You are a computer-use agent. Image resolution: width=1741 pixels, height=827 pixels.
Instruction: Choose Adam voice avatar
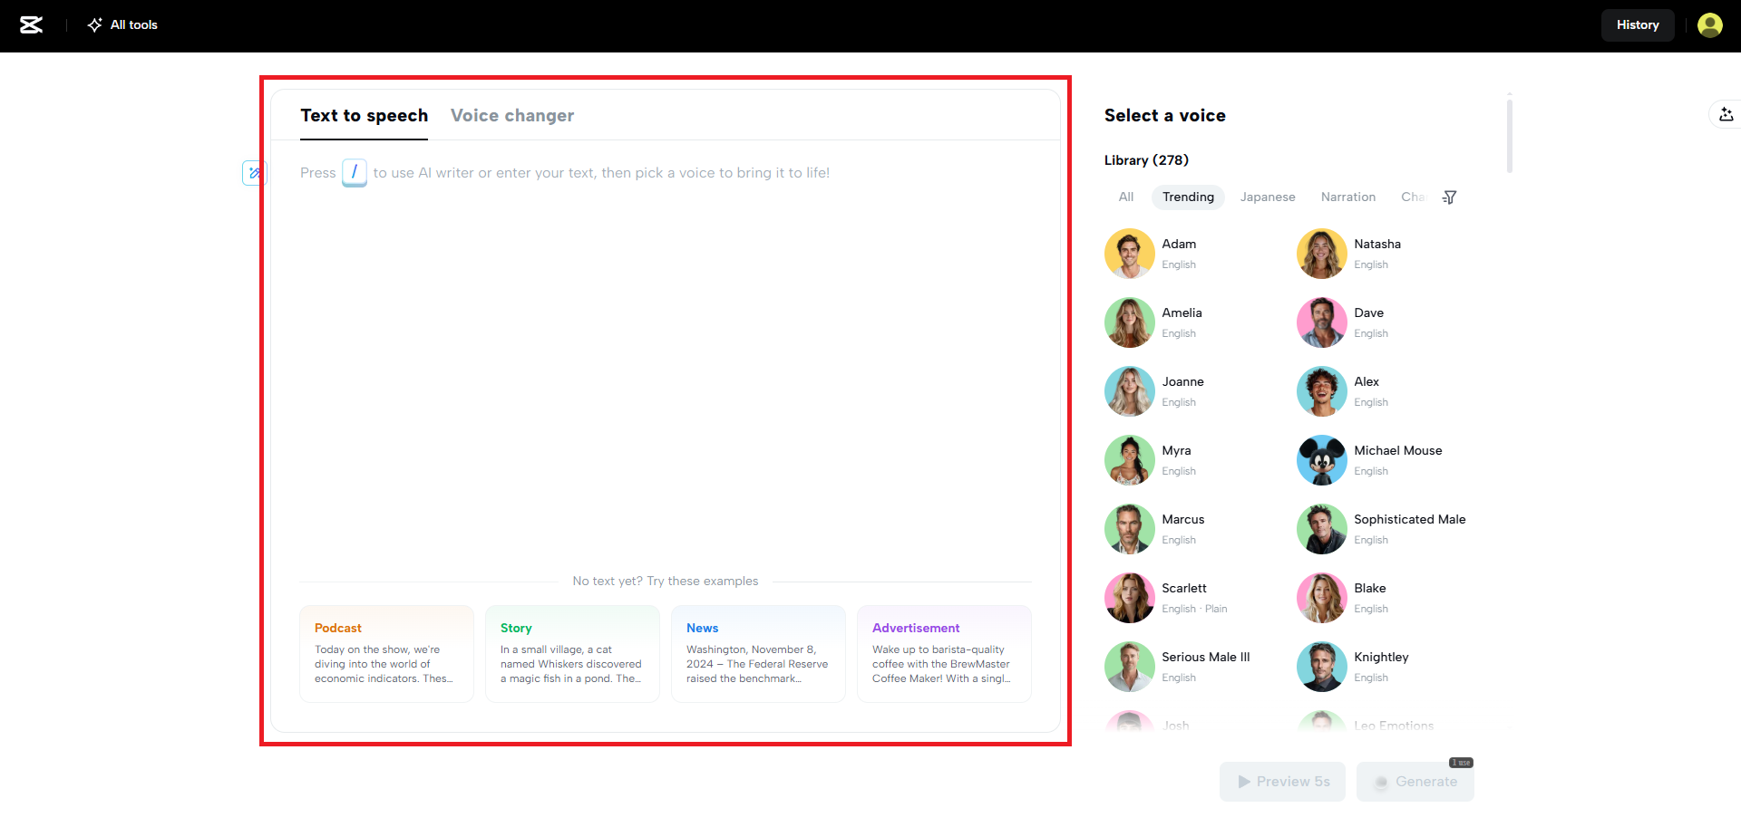pyautogui.click(x=1129, y=254)
